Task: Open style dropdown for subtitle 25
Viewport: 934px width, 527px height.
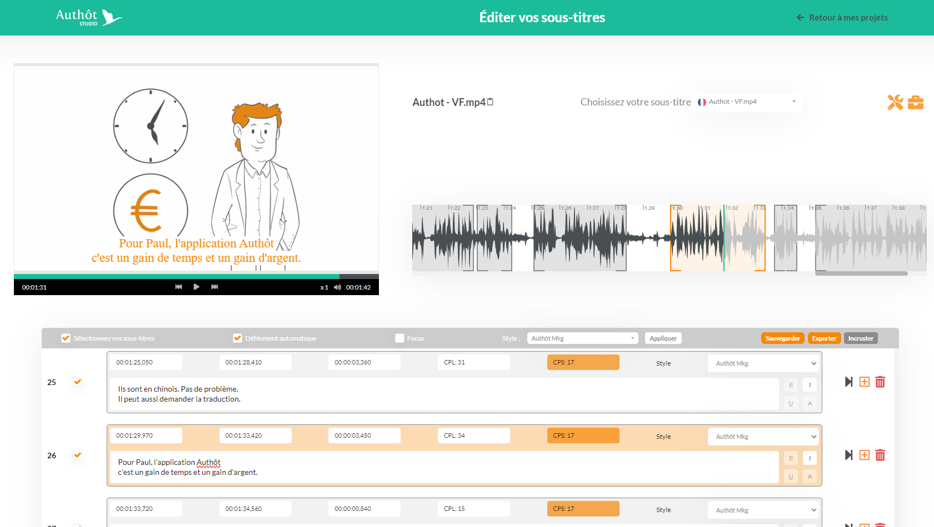Action: click(765, 363)
